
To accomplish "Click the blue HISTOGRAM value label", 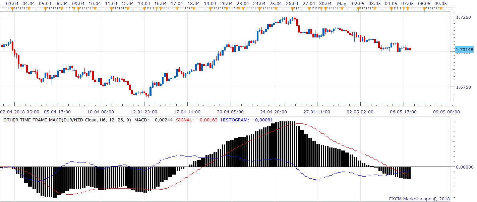I will (x=246, y=120).
